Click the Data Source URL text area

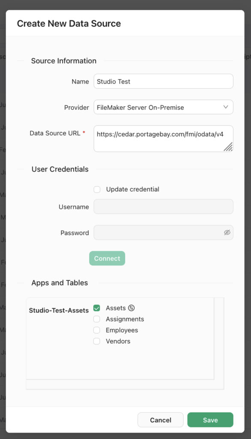(164, 138)
